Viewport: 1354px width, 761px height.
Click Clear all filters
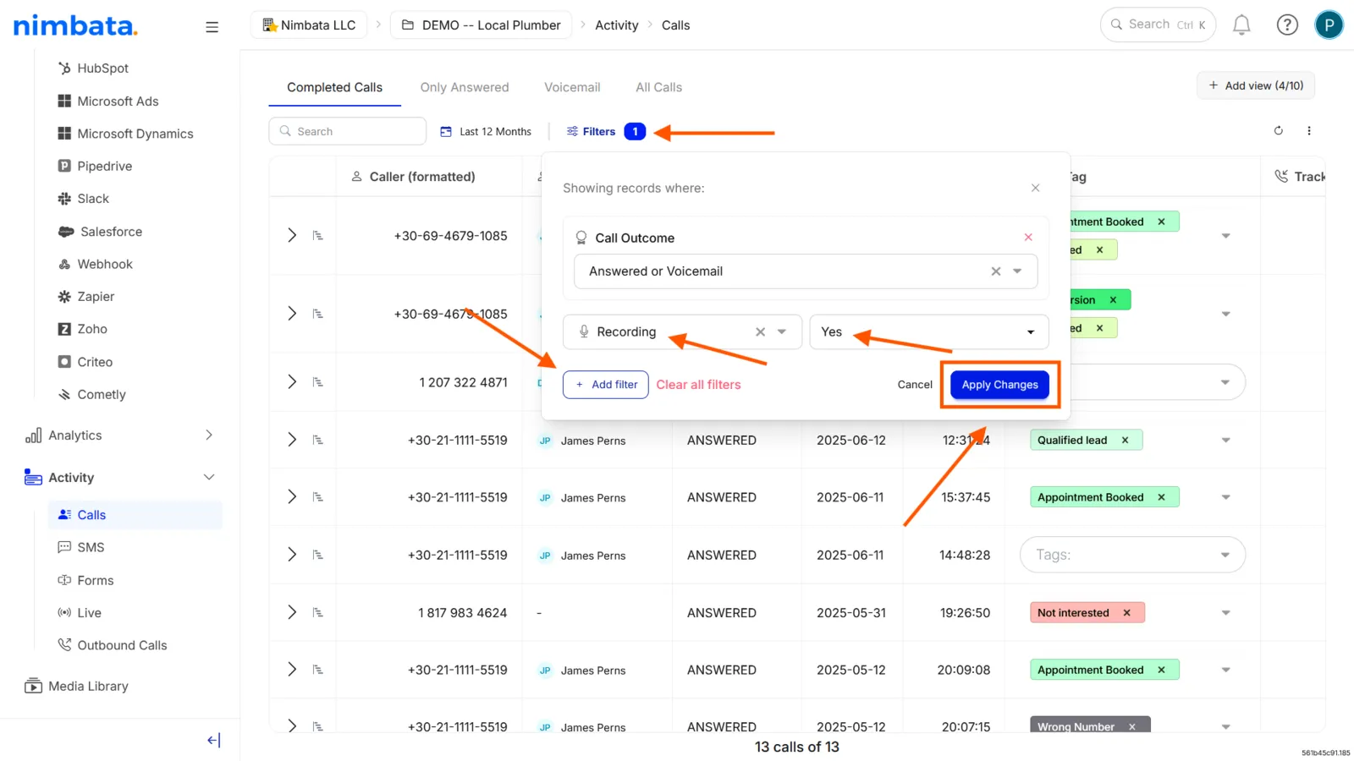(x=698, y=385)
